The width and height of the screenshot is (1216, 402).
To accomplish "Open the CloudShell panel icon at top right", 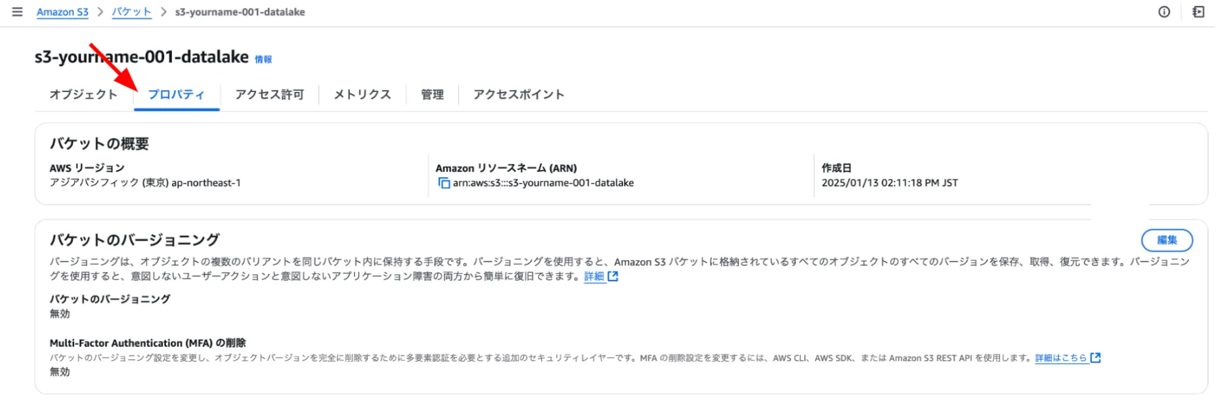I will pos(1198,12).
